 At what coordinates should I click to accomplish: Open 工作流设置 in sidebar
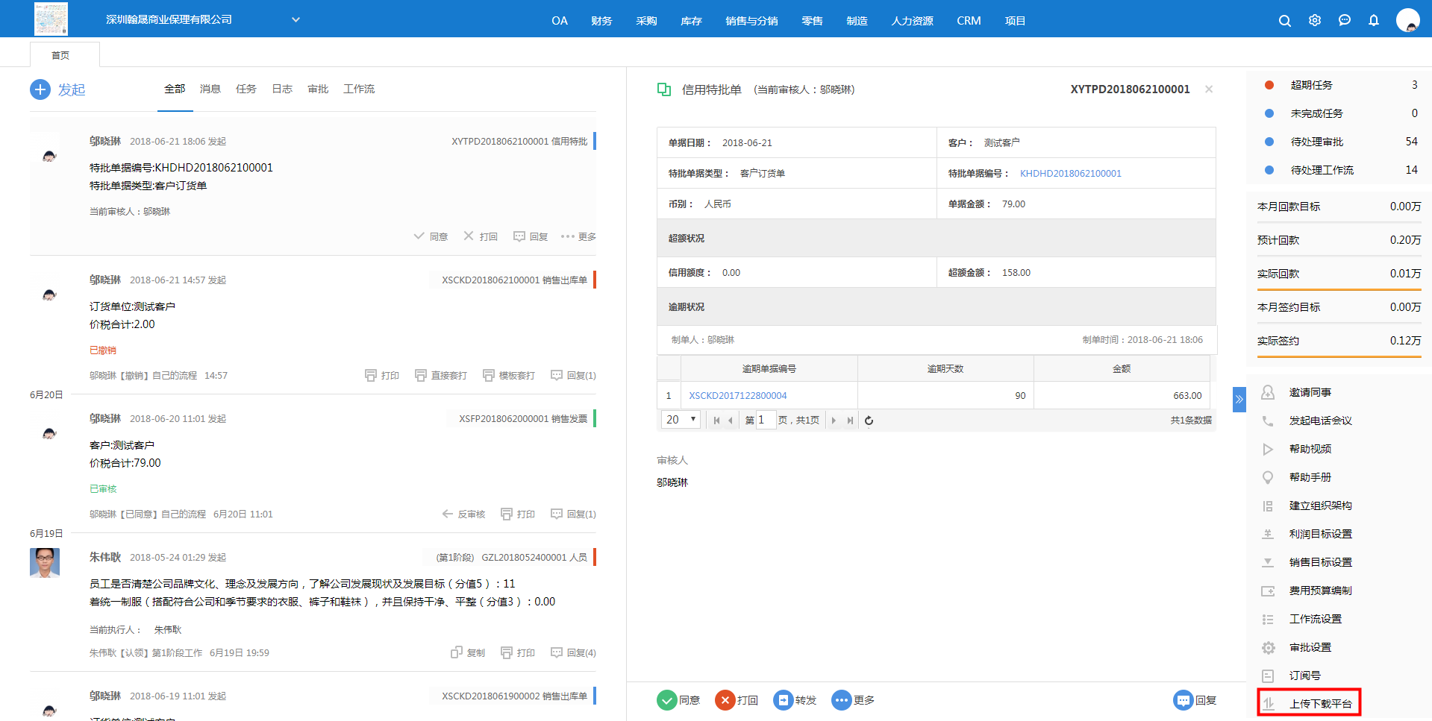click(1315, 619)
